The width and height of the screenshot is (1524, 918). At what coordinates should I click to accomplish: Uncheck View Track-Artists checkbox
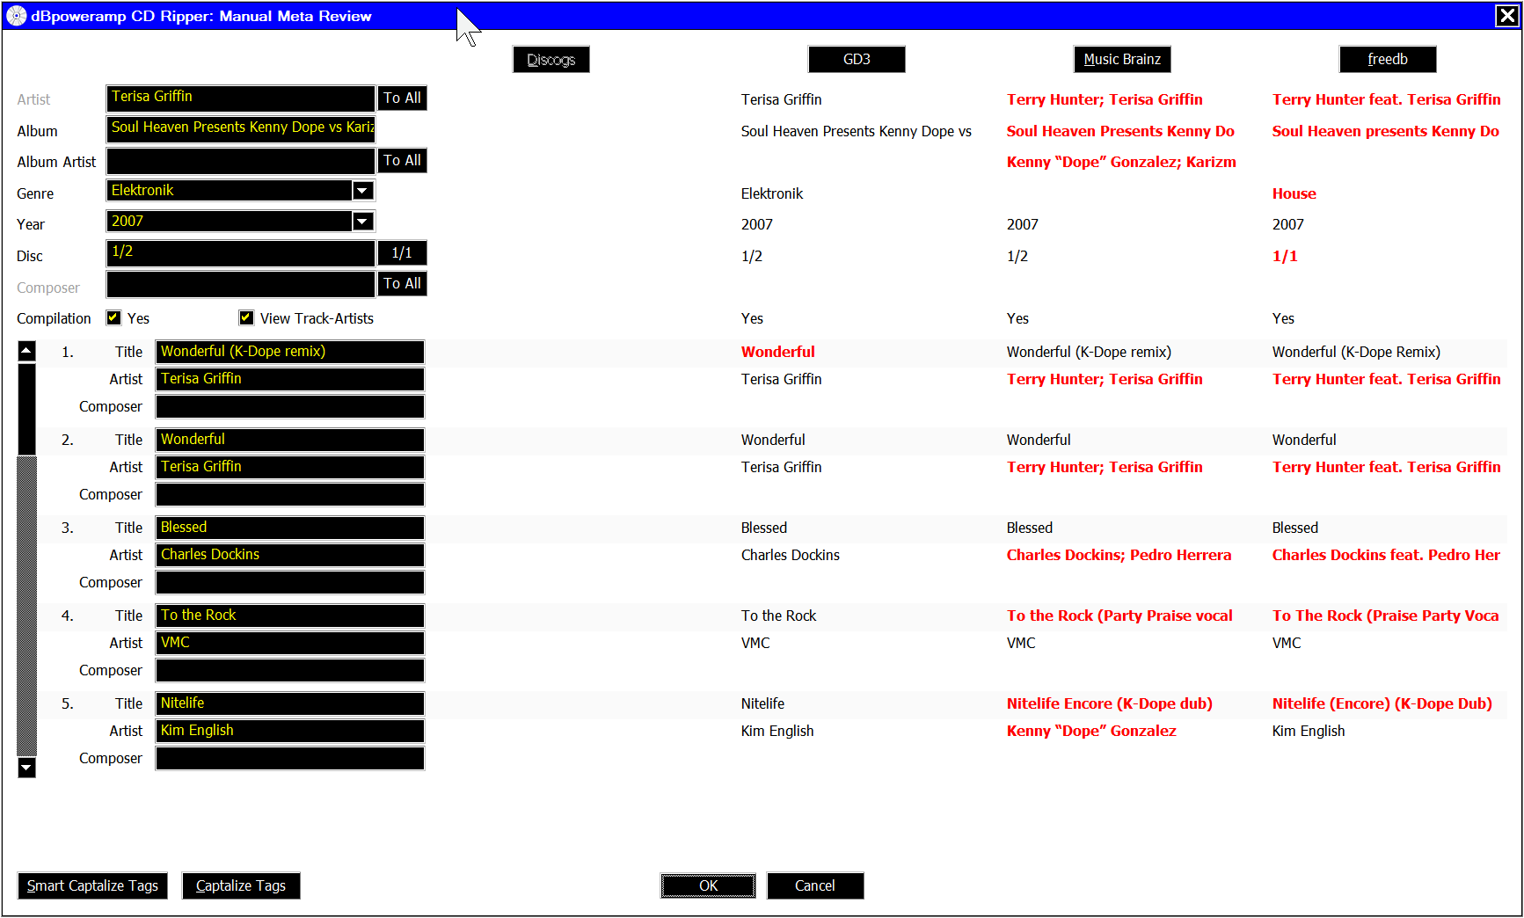[x=246, y=318]
